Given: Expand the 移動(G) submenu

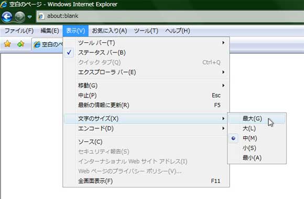Looking at the screenshot, I should point(146,85).
